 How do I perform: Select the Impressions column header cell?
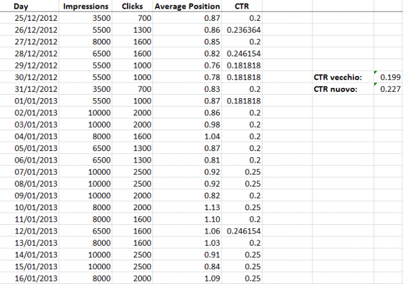[x=85, y=6]
